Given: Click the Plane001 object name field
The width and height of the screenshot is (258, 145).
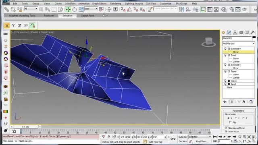Looking at the screenshot, I should [237, 38].
